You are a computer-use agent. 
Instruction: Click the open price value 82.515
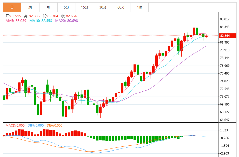pyautogui.click(x=16, y=16)
